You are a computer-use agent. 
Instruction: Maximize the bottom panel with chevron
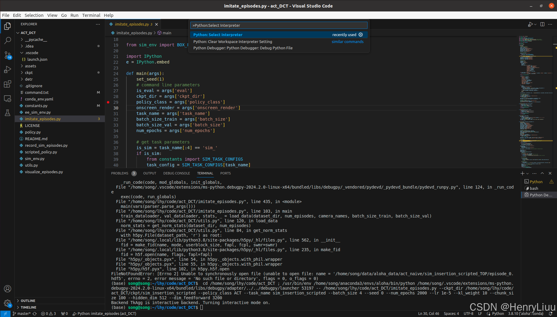pyautogui.click(x=542, y=173)
